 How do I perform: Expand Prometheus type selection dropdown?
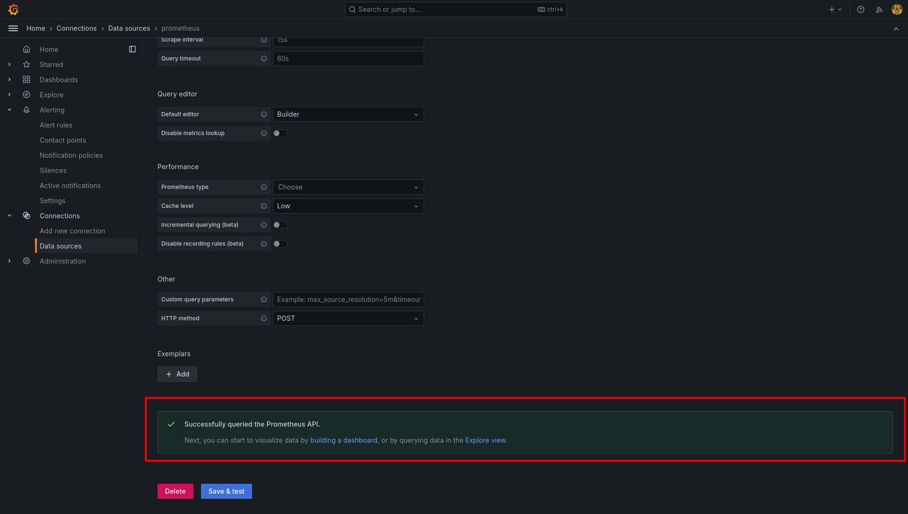point(348,187)
